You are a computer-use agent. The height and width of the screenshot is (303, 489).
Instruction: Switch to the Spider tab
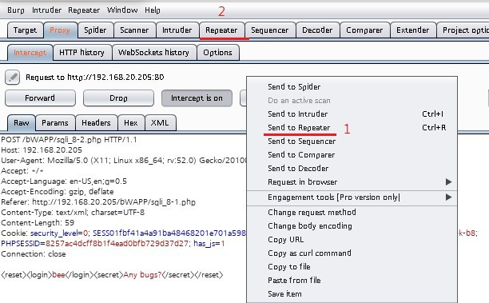click(95, 30)
